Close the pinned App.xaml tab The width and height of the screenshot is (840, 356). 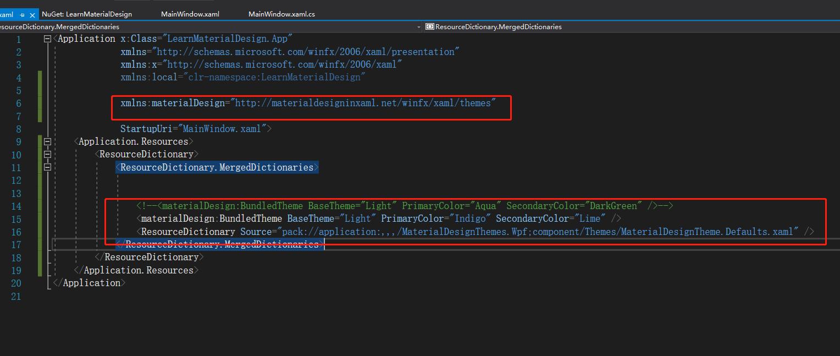coord(32,14)
